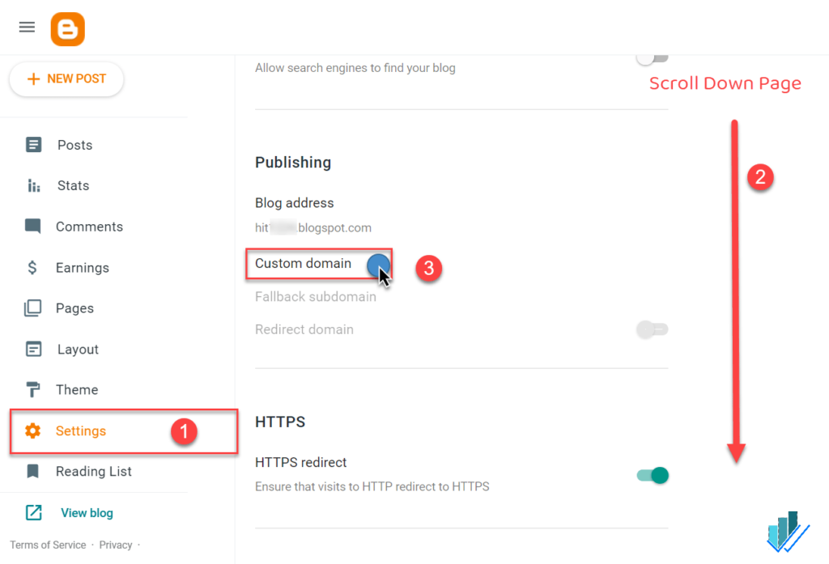
Task: Toggle allow search engines to find blog
Action: coord(653,57)
